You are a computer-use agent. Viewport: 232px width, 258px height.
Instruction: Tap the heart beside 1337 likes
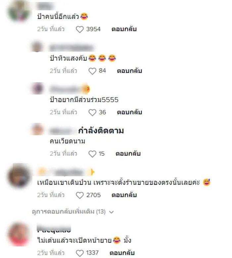click(80, 253)
